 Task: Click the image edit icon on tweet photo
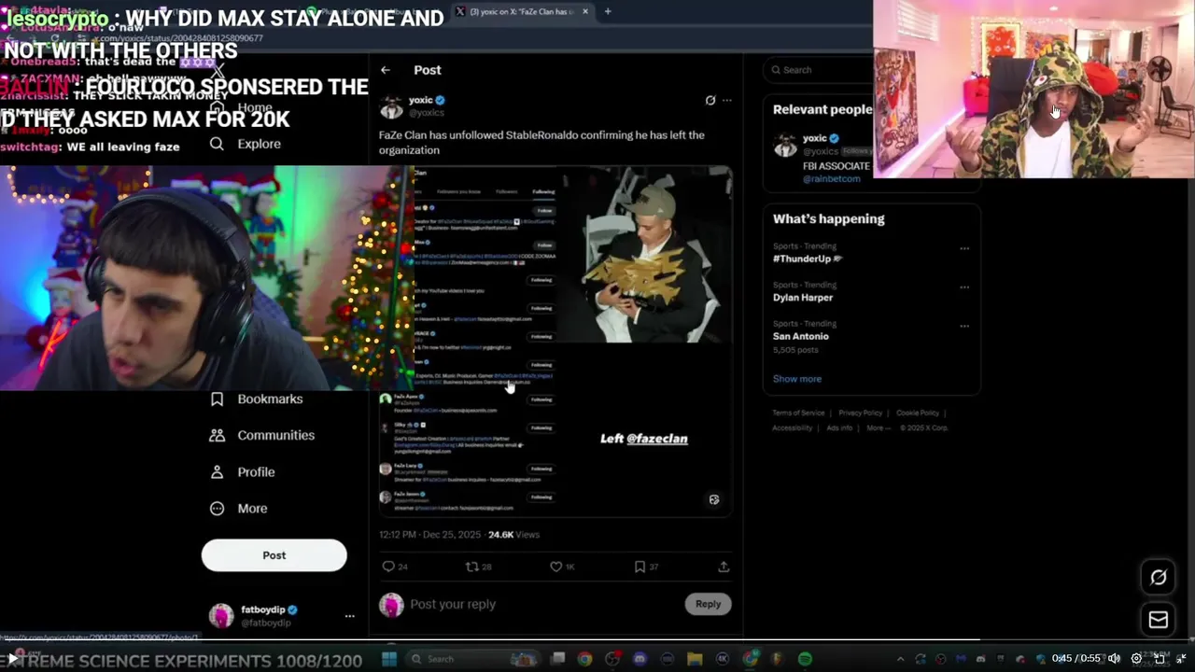pos(714,499)
